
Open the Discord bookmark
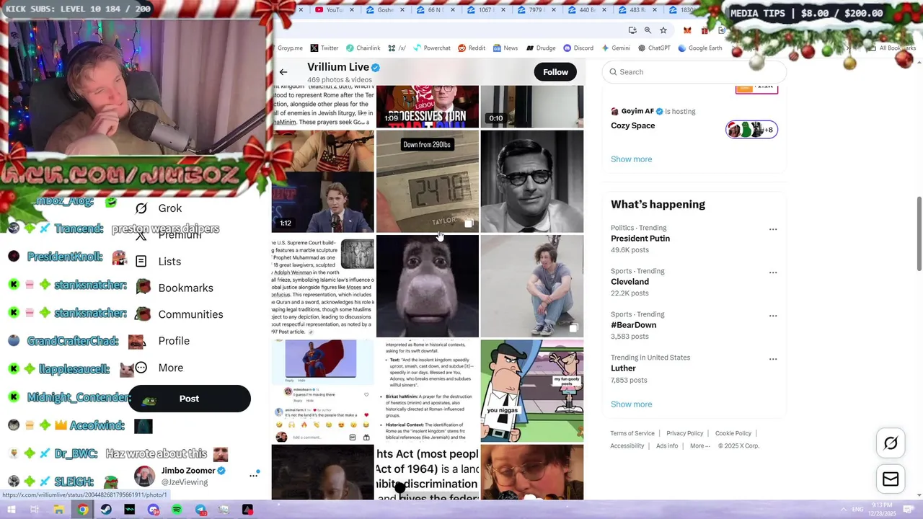[x=578, y=48]
